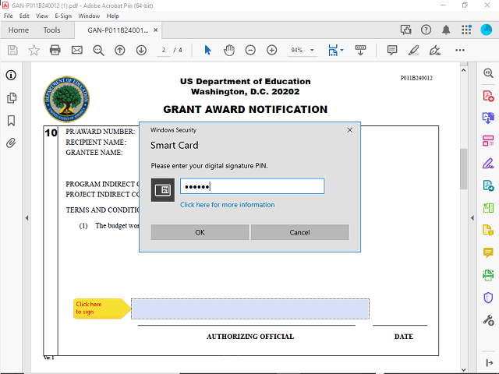Open Protect shield tool
This screenshot has width=499, height=374.
(x=488, y=298)
